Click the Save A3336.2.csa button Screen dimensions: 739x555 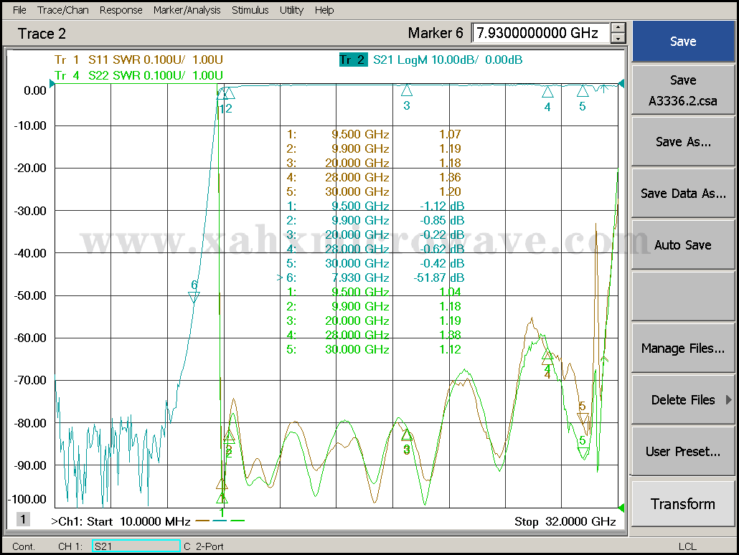click(x=682, y=90)
